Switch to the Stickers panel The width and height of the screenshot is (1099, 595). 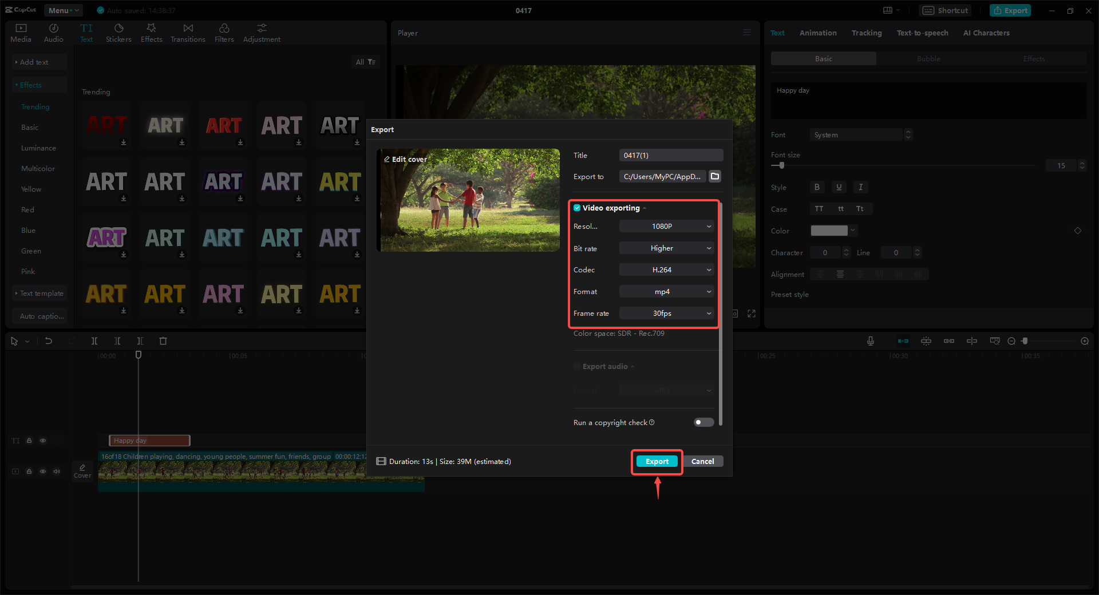118,32
